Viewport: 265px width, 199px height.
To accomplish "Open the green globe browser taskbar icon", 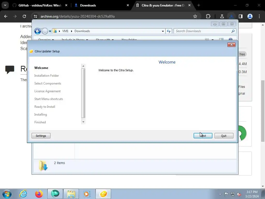I will click(55, 194).
